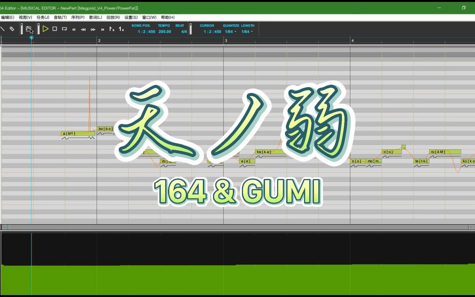Select the Eraser tool
The height and width of the screenshot is (297, 475).
12,29
